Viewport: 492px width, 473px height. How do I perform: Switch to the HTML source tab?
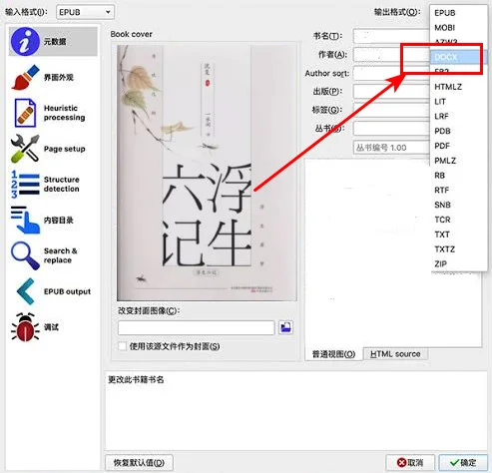[x=395, y=354]
